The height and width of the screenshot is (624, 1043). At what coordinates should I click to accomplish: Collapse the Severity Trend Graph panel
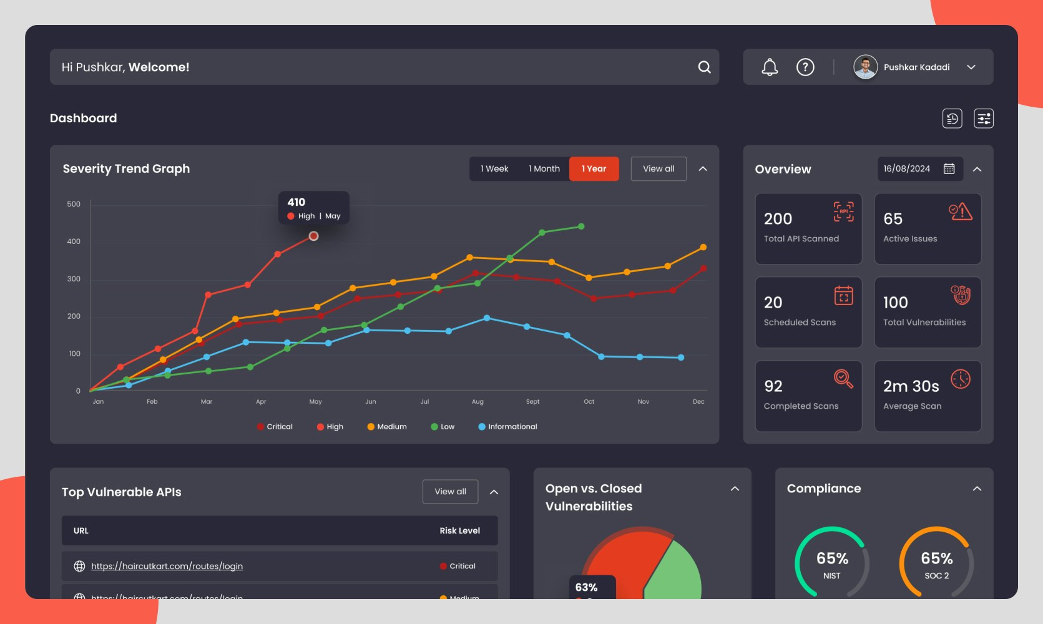[x=703, y=168]
